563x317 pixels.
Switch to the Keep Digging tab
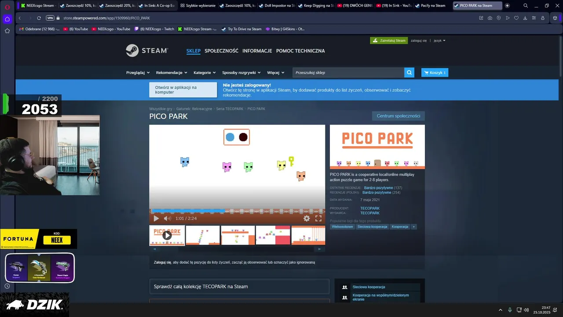[x=315, y=6]
